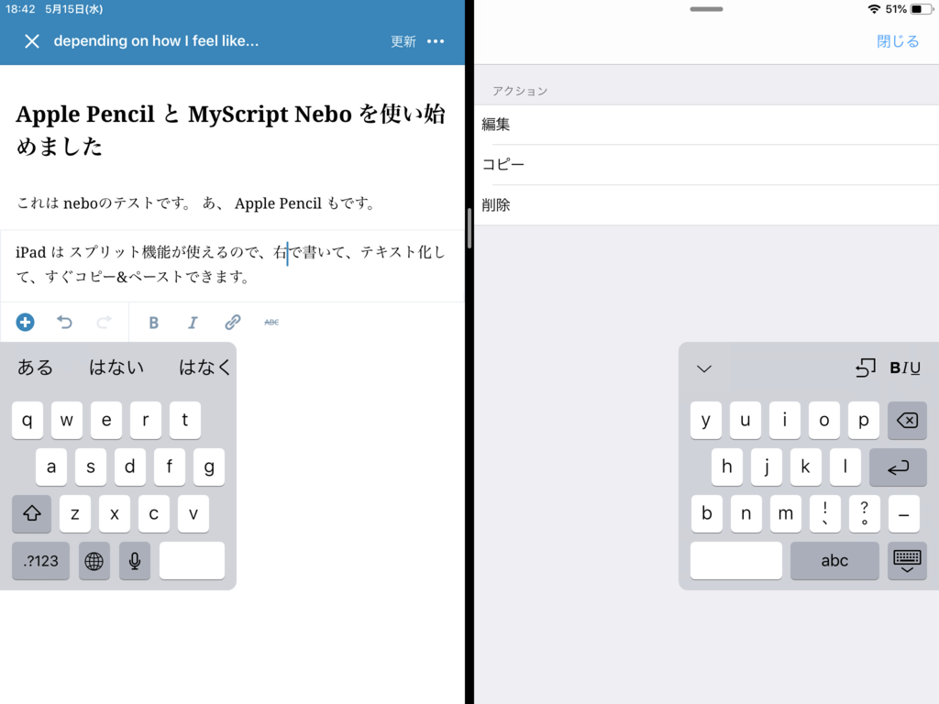
Task: Tap the k key
Action: point(806,467)
